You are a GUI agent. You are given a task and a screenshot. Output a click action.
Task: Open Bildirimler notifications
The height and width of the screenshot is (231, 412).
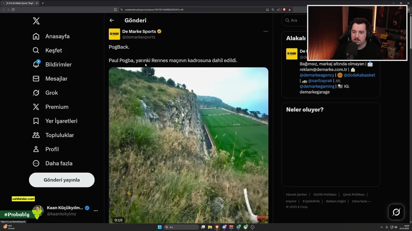click(x=52, y=64)
